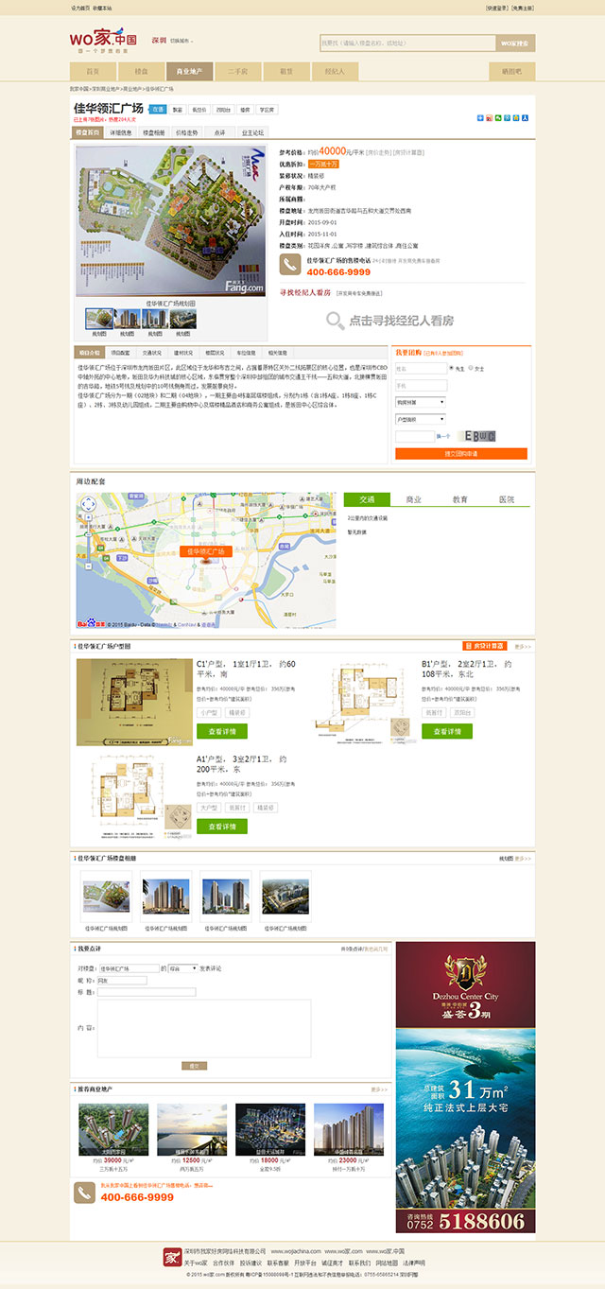Open the 综合 rating dropdown in the review form
Viewport: 605px width, 1289px height.
click(182, 968)
